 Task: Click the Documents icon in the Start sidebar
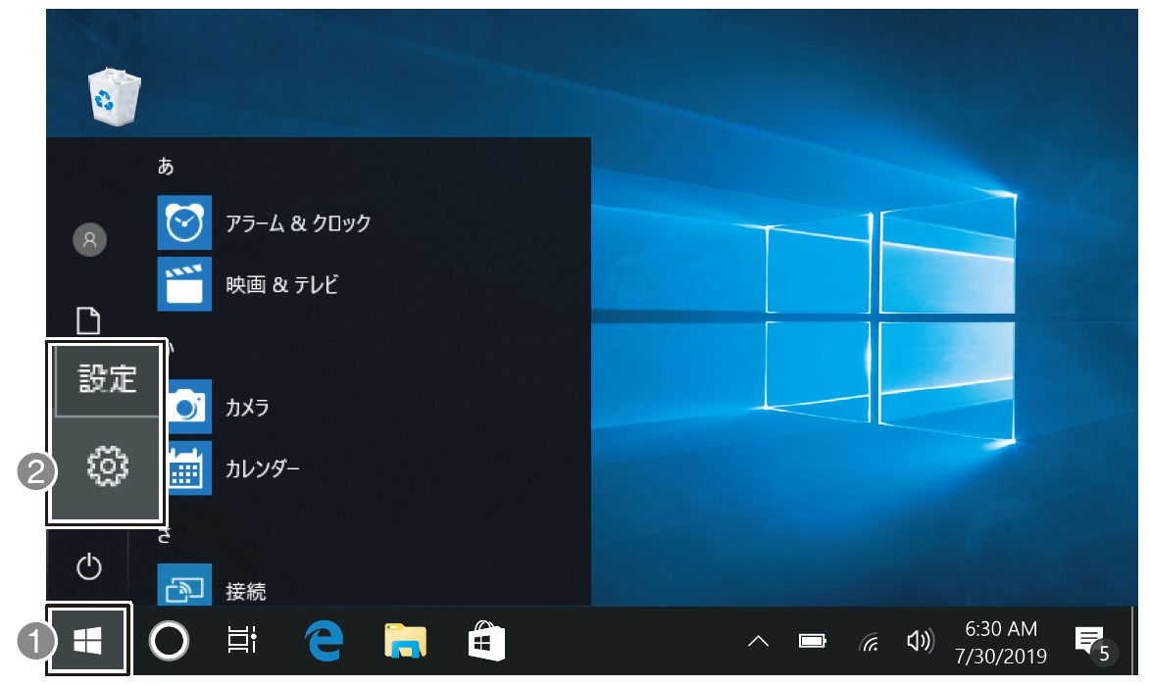coord(89,319)
